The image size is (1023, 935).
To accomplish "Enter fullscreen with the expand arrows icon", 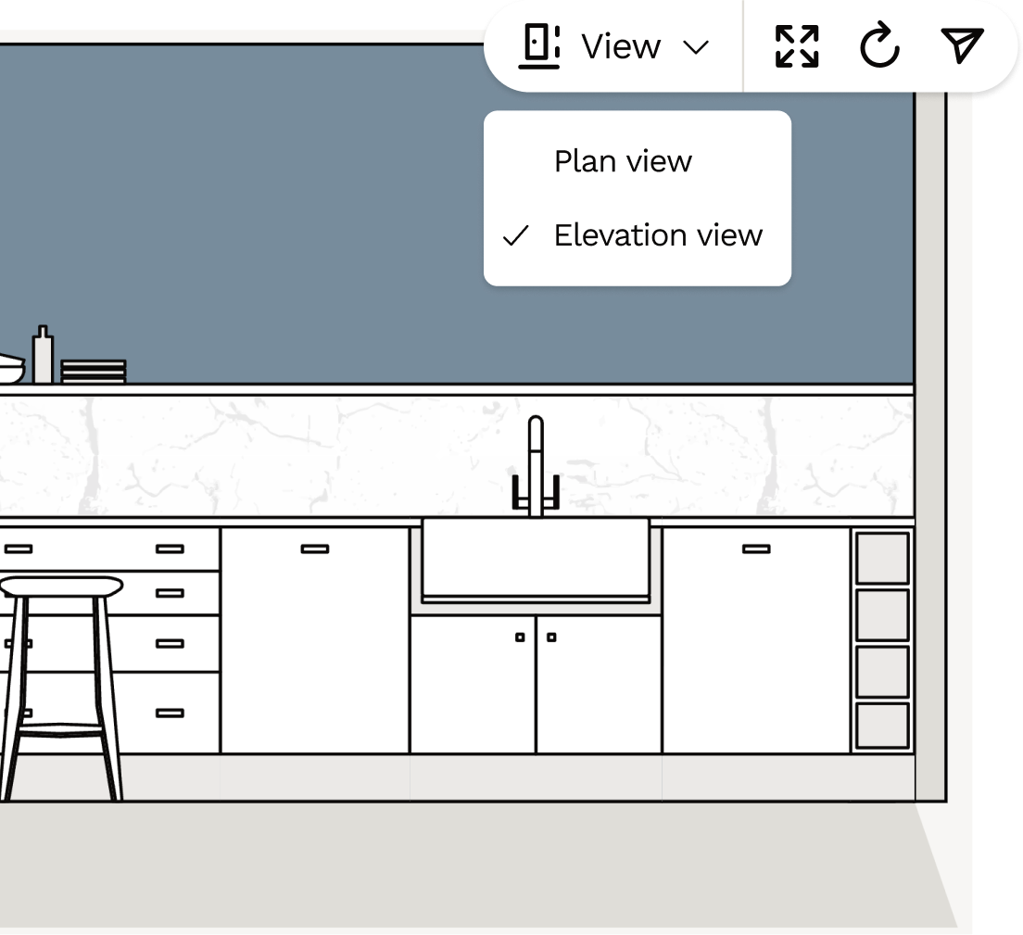I will coord(797,45).
